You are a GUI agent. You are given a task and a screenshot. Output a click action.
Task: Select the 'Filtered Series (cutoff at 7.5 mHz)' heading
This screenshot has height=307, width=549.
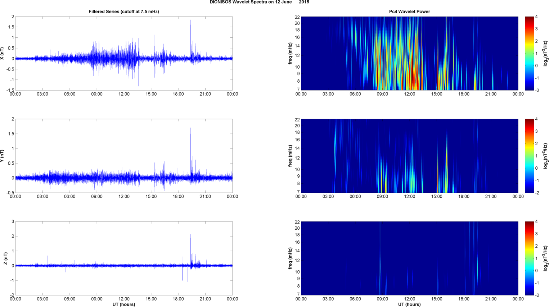click(124, 12)
